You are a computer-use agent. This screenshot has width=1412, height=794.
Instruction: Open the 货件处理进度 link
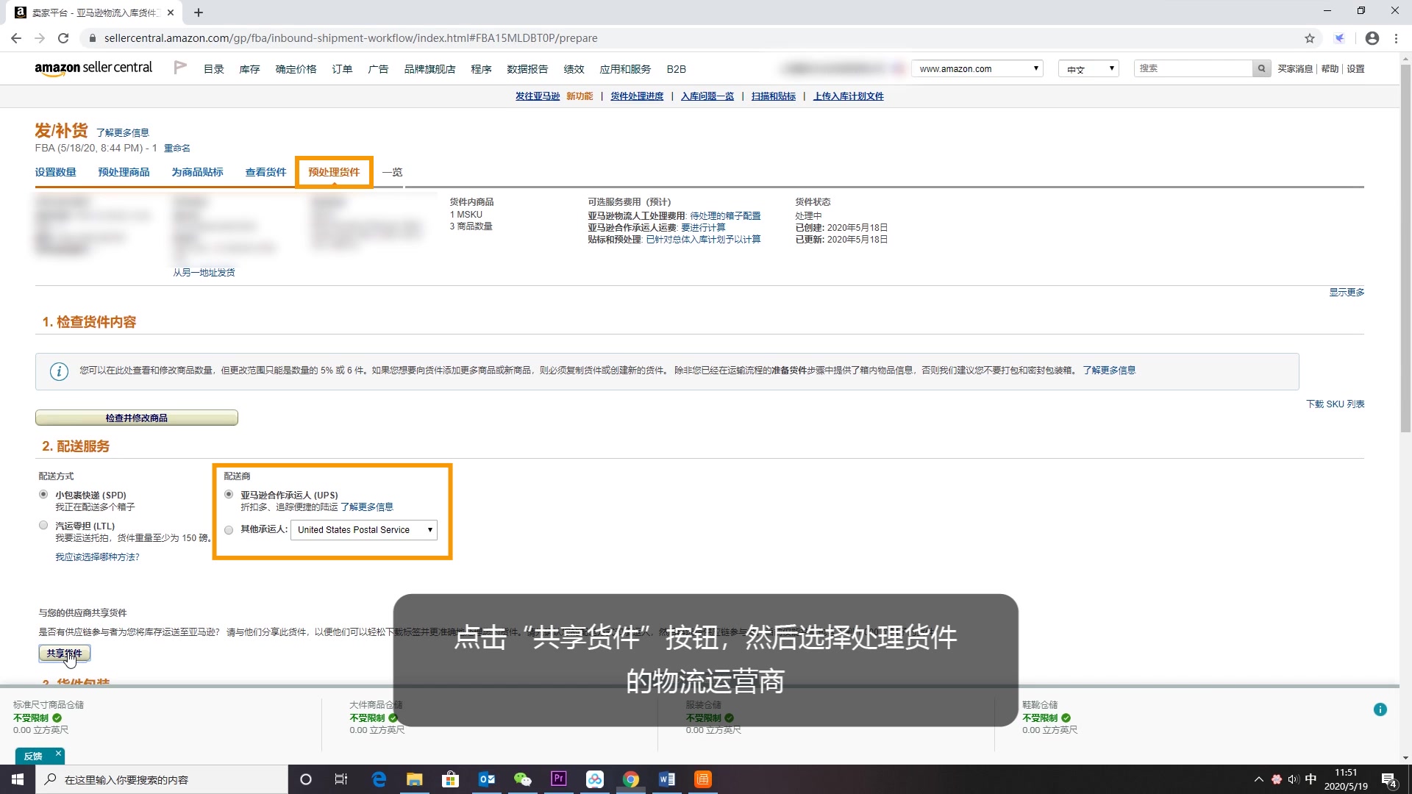click(637, 96)
